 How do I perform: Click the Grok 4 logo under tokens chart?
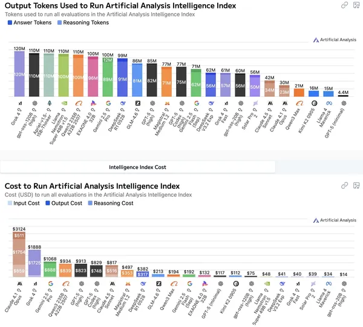[x=19, y=103]
